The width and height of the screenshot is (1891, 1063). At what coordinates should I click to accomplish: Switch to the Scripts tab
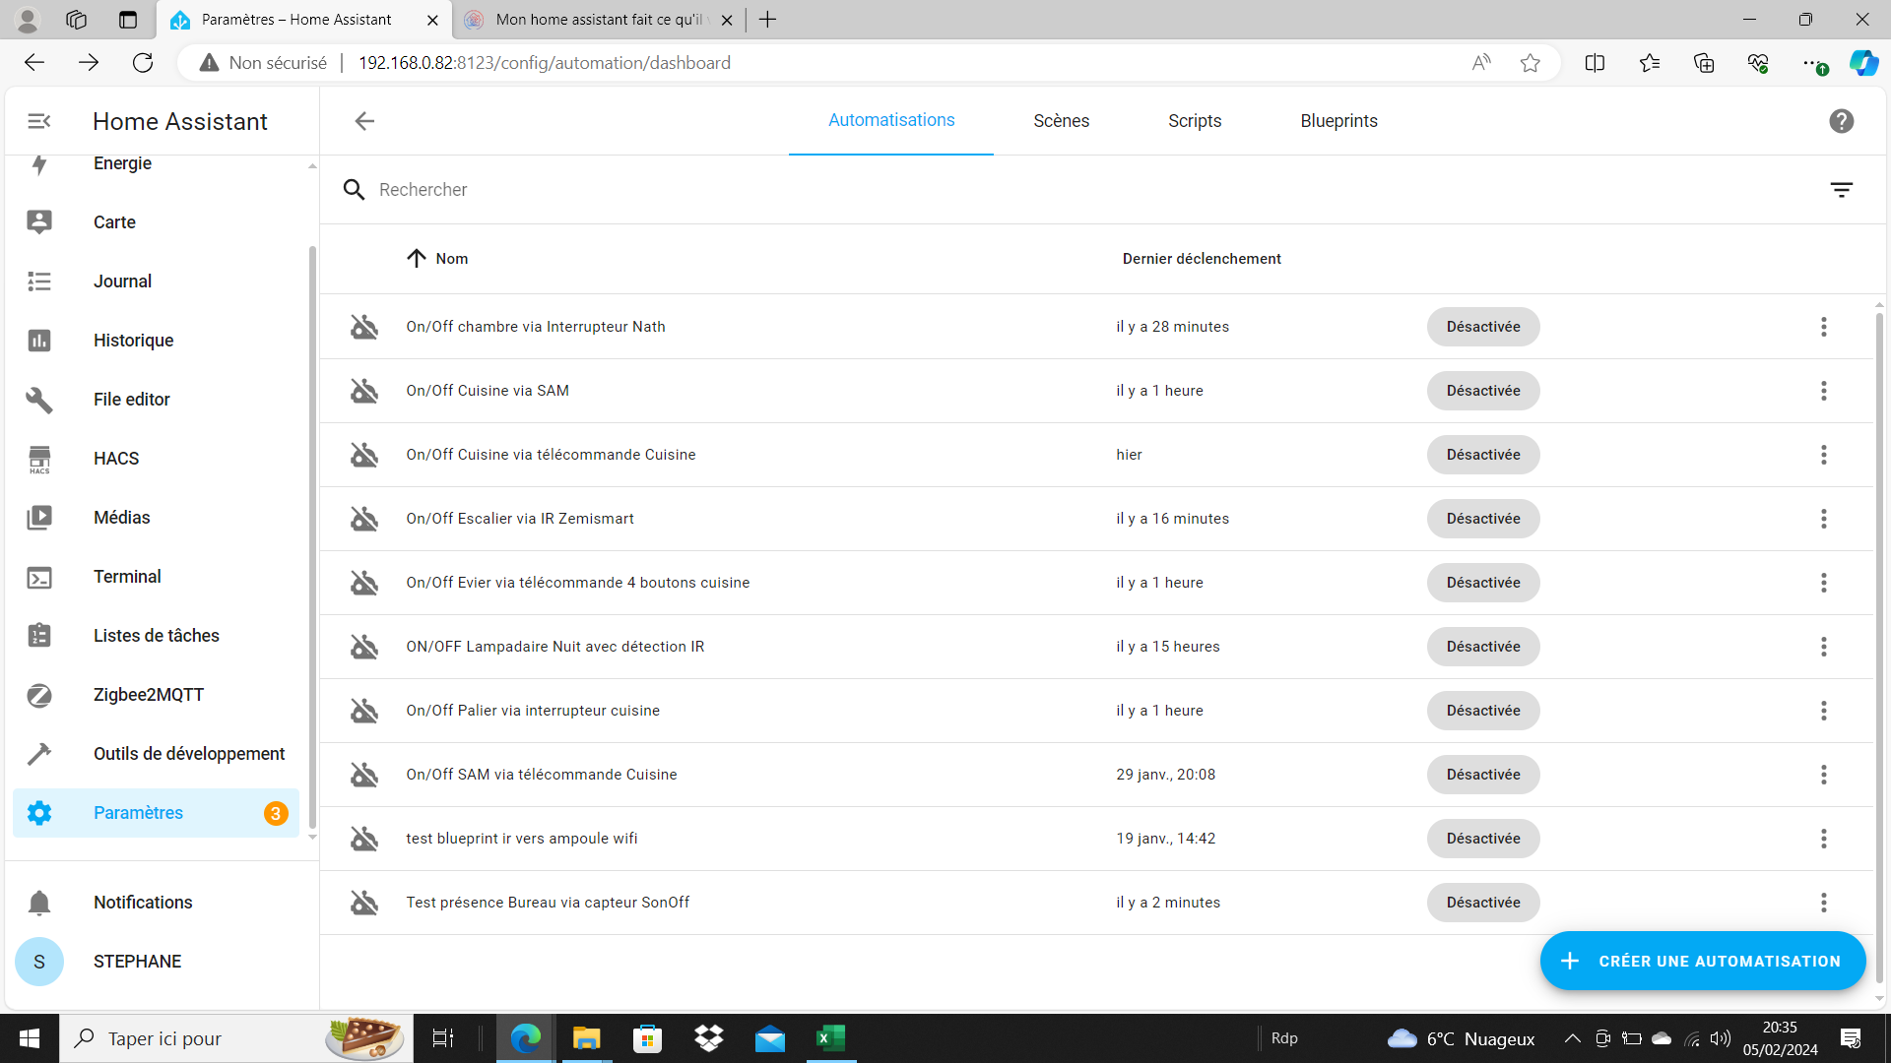[x=1195, y=121]
